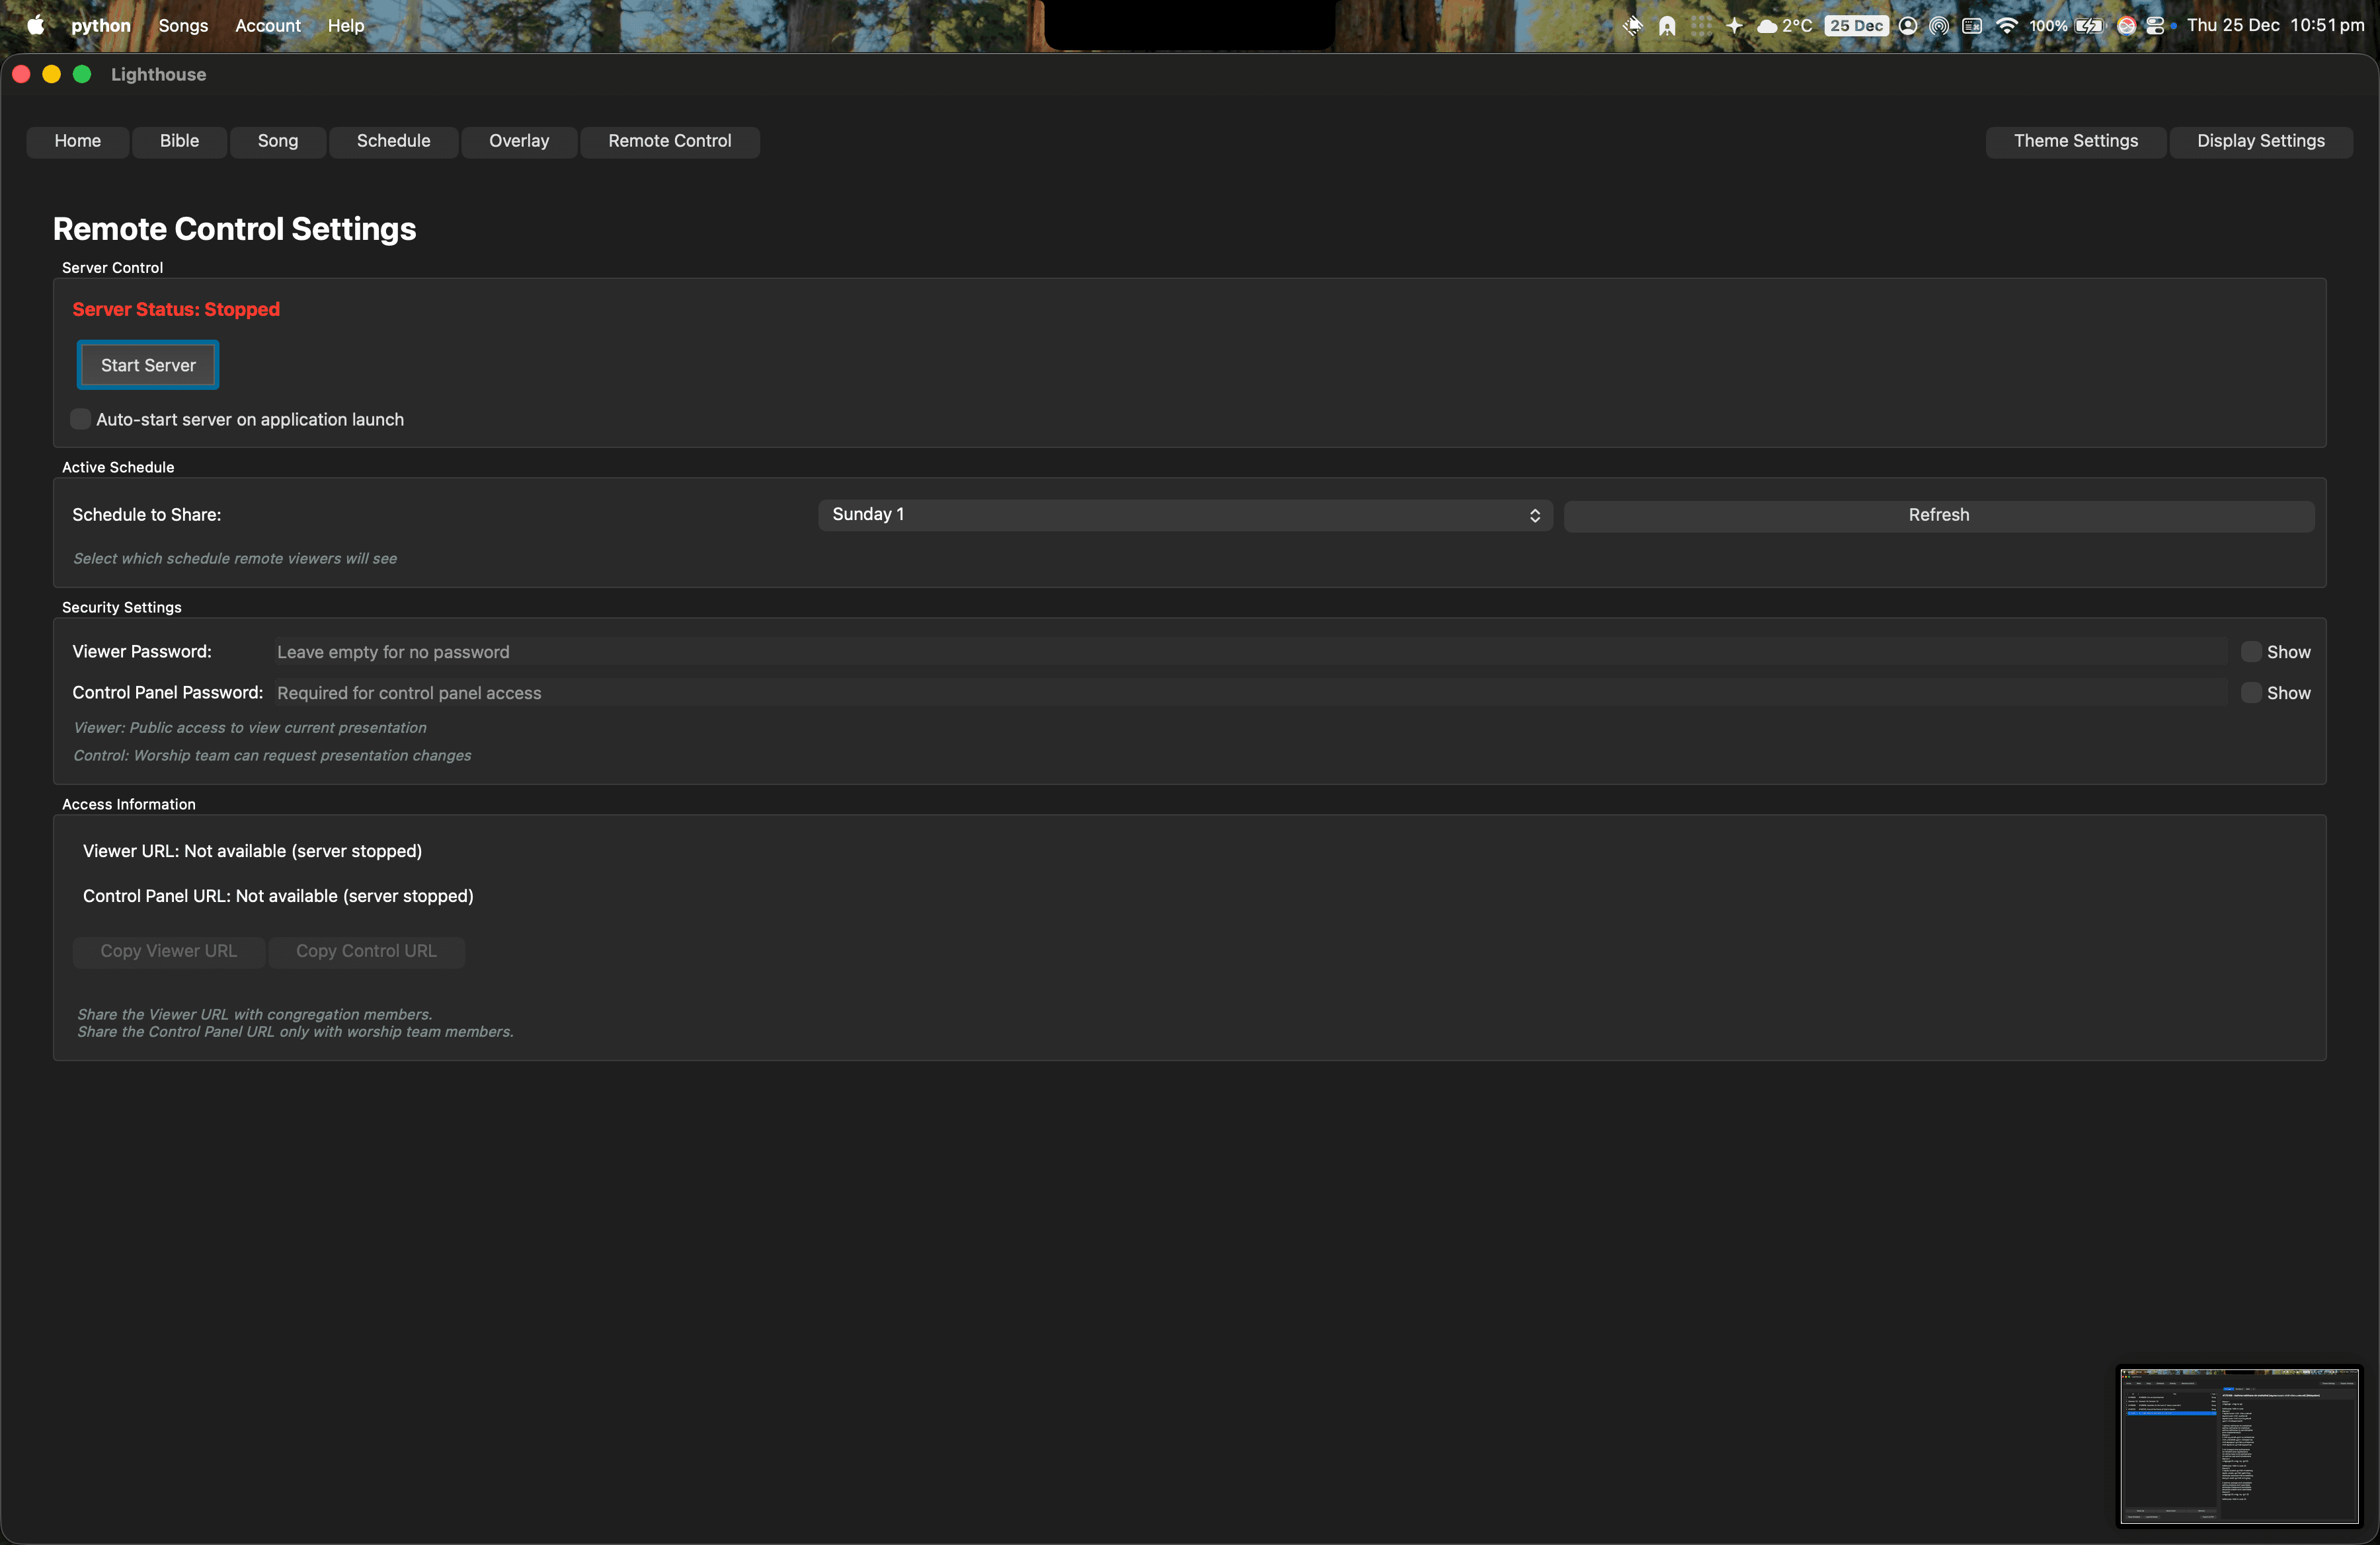Click the 25 Dec calendar icon
2380x1545 pixels.
(1856, 26)
